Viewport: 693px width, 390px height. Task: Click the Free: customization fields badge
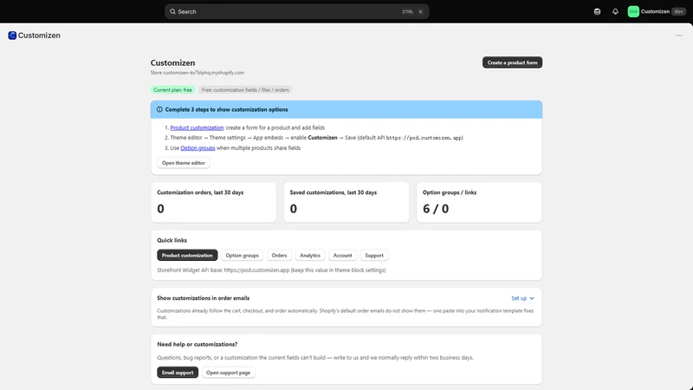245,90
